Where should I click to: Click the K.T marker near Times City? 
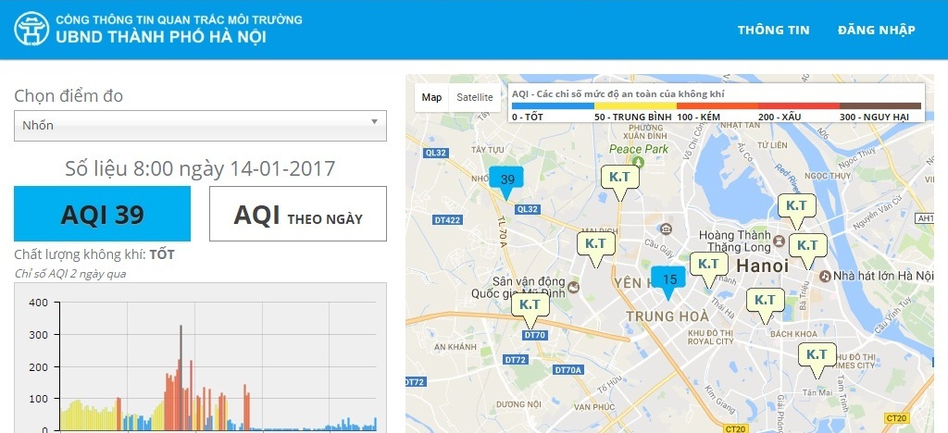(817, 355)
